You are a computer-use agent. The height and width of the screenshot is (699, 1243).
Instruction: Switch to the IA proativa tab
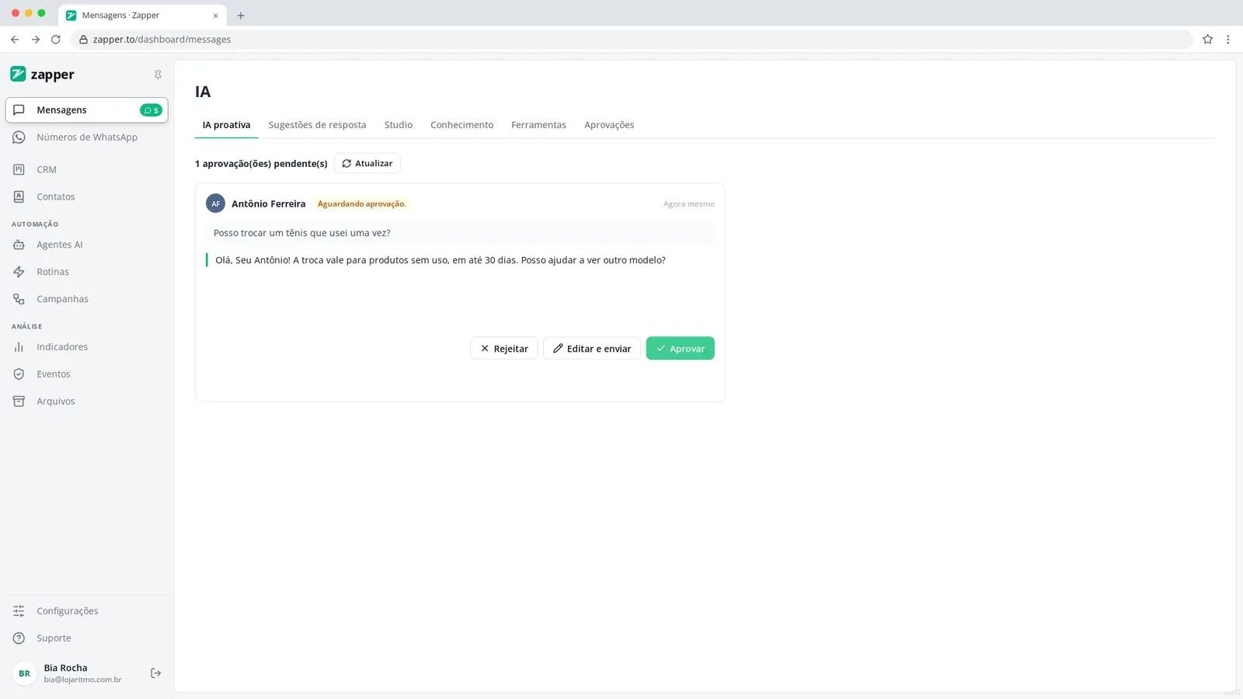[226, 125]
